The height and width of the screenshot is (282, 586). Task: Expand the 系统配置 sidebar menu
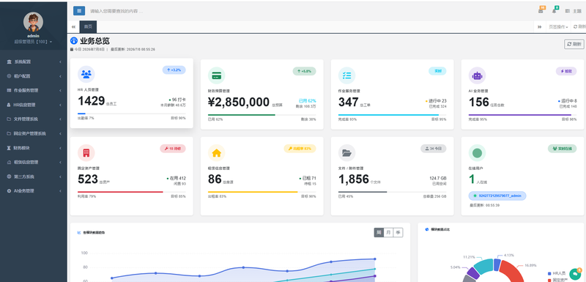pyautogui.click(x=34, y=62)
